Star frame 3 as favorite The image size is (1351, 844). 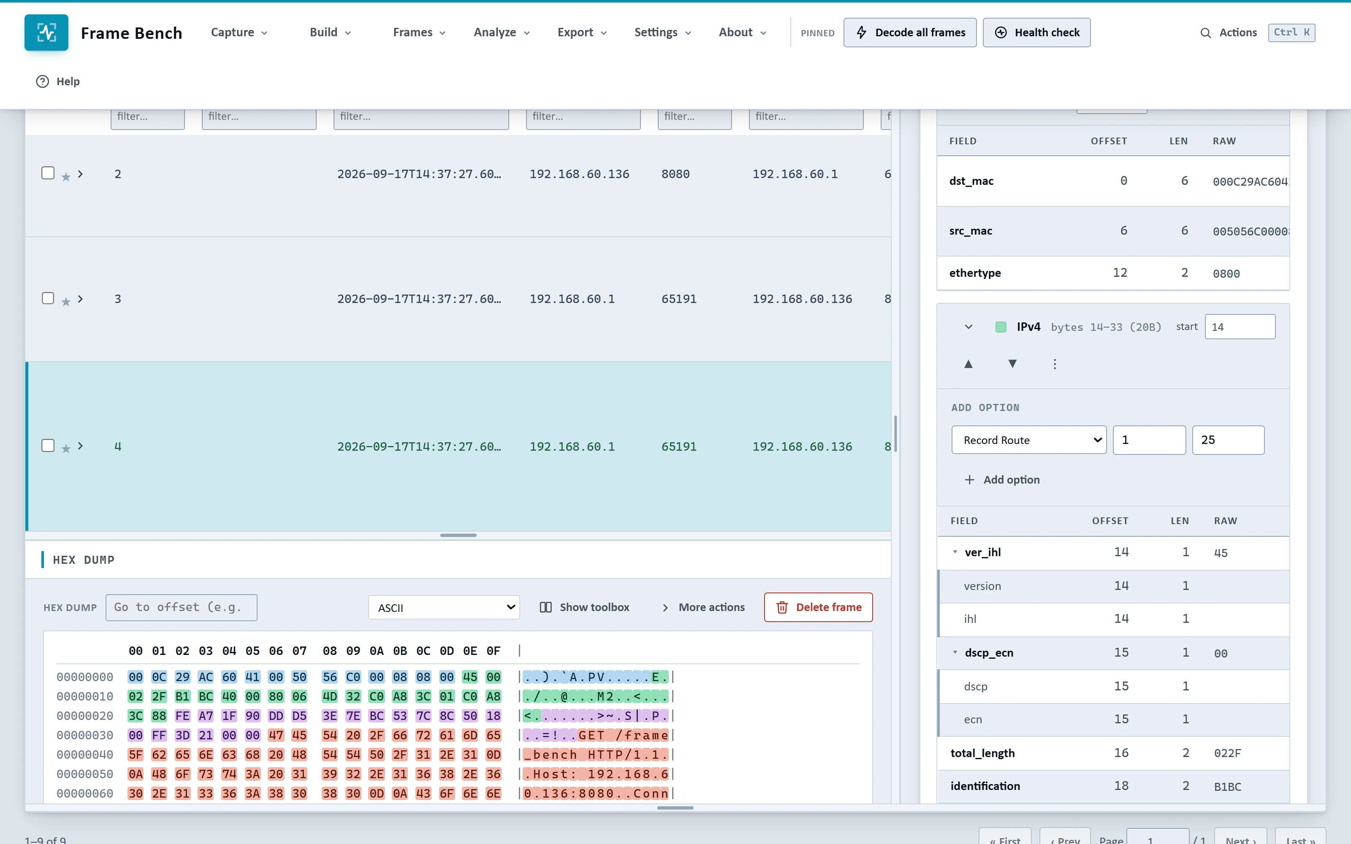tap(66, 302)
